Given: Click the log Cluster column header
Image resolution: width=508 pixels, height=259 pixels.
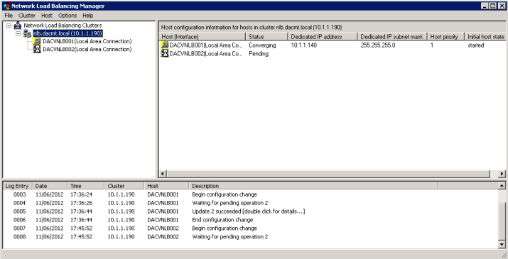Looking at the screenshot, I should coord(124,186).
